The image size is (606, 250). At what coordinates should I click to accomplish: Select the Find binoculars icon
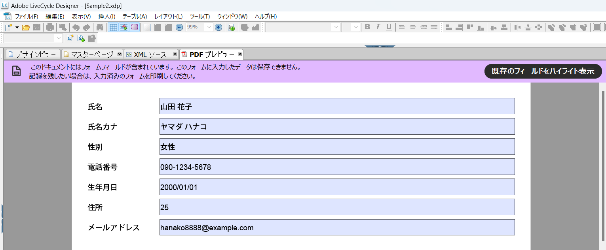100,27
